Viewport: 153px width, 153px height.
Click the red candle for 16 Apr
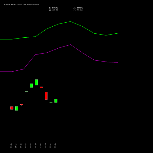pos(12,108)
